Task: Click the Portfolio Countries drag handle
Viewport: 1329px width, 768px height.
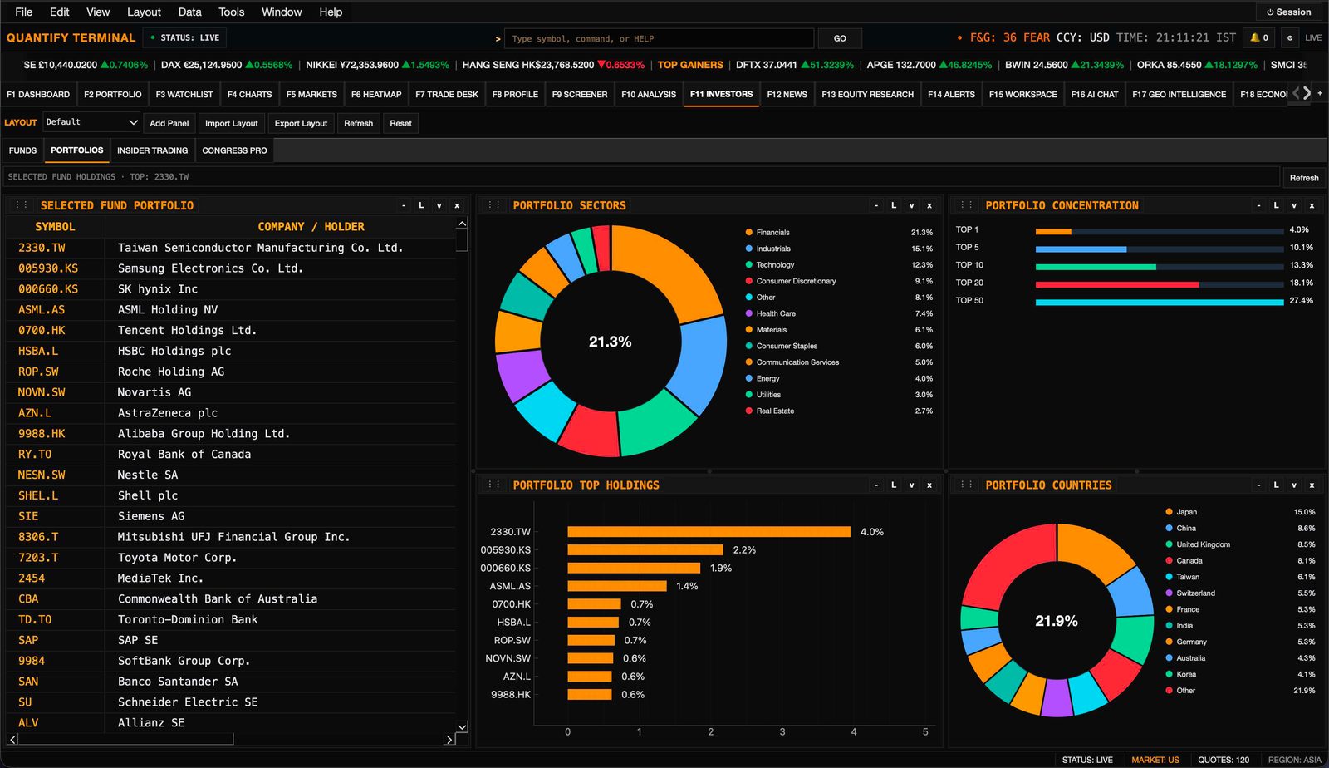Action: [x=967, y=485]
